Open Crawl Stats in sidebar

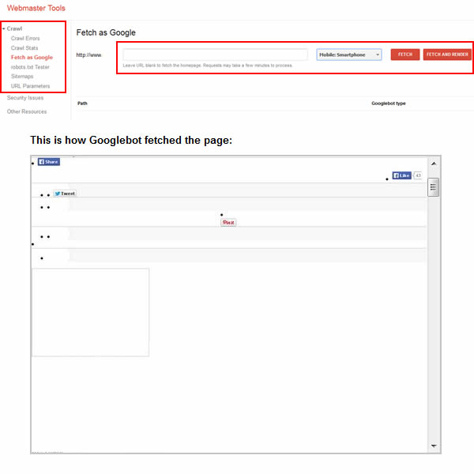(24, 47)
